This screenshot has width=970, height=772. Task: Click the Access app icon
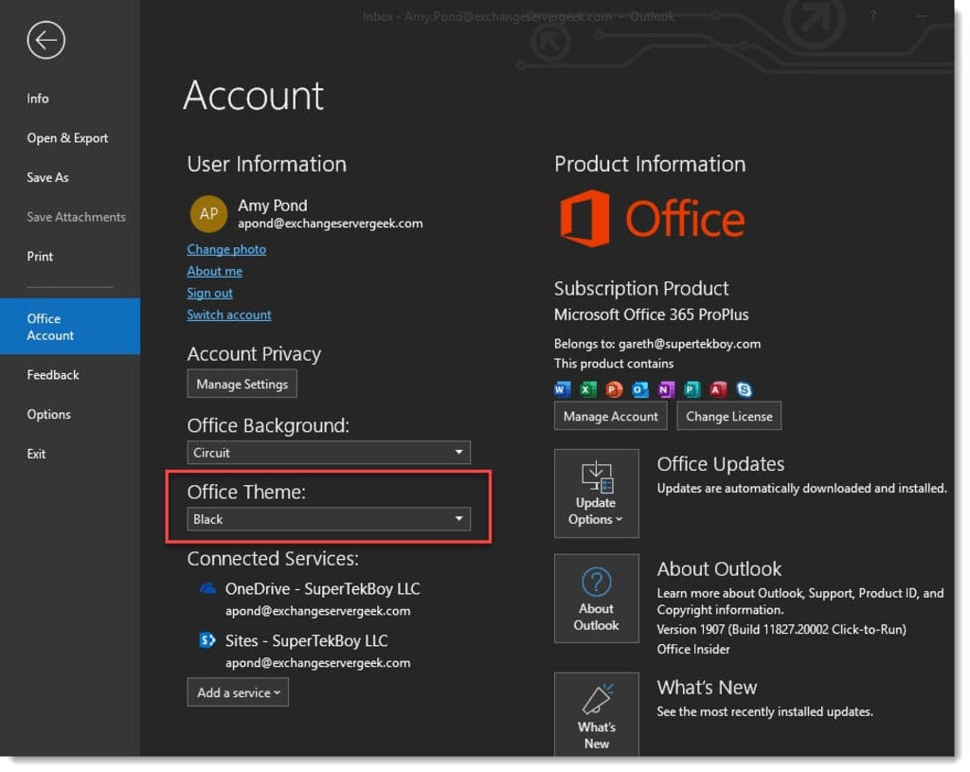click(718, 389)
